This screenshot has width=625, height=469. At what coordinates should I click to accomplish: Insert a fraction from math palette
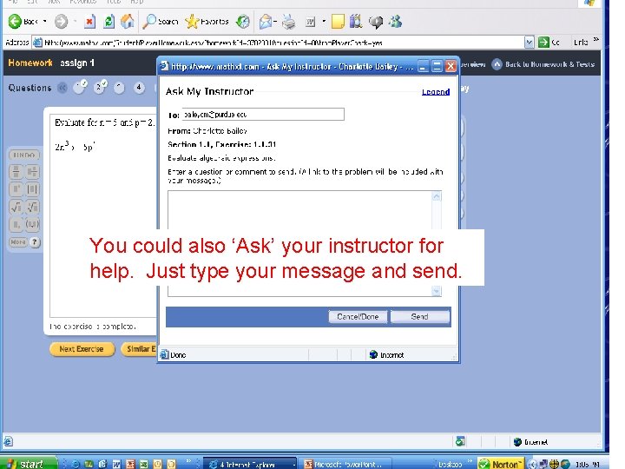point(16,172)
